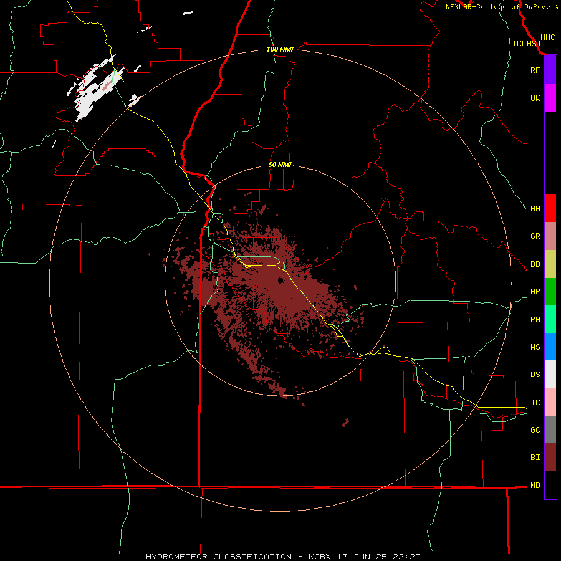Click the RA legend label
The width and height of the screenshot is (561, 561).
coord(535,320)
